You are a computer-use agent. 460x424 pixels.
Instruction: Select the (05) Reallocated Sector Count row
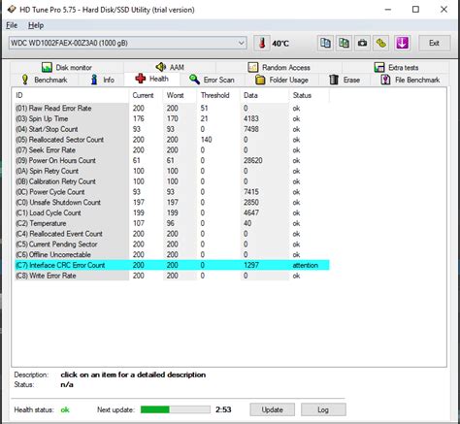tap(172, 140)
